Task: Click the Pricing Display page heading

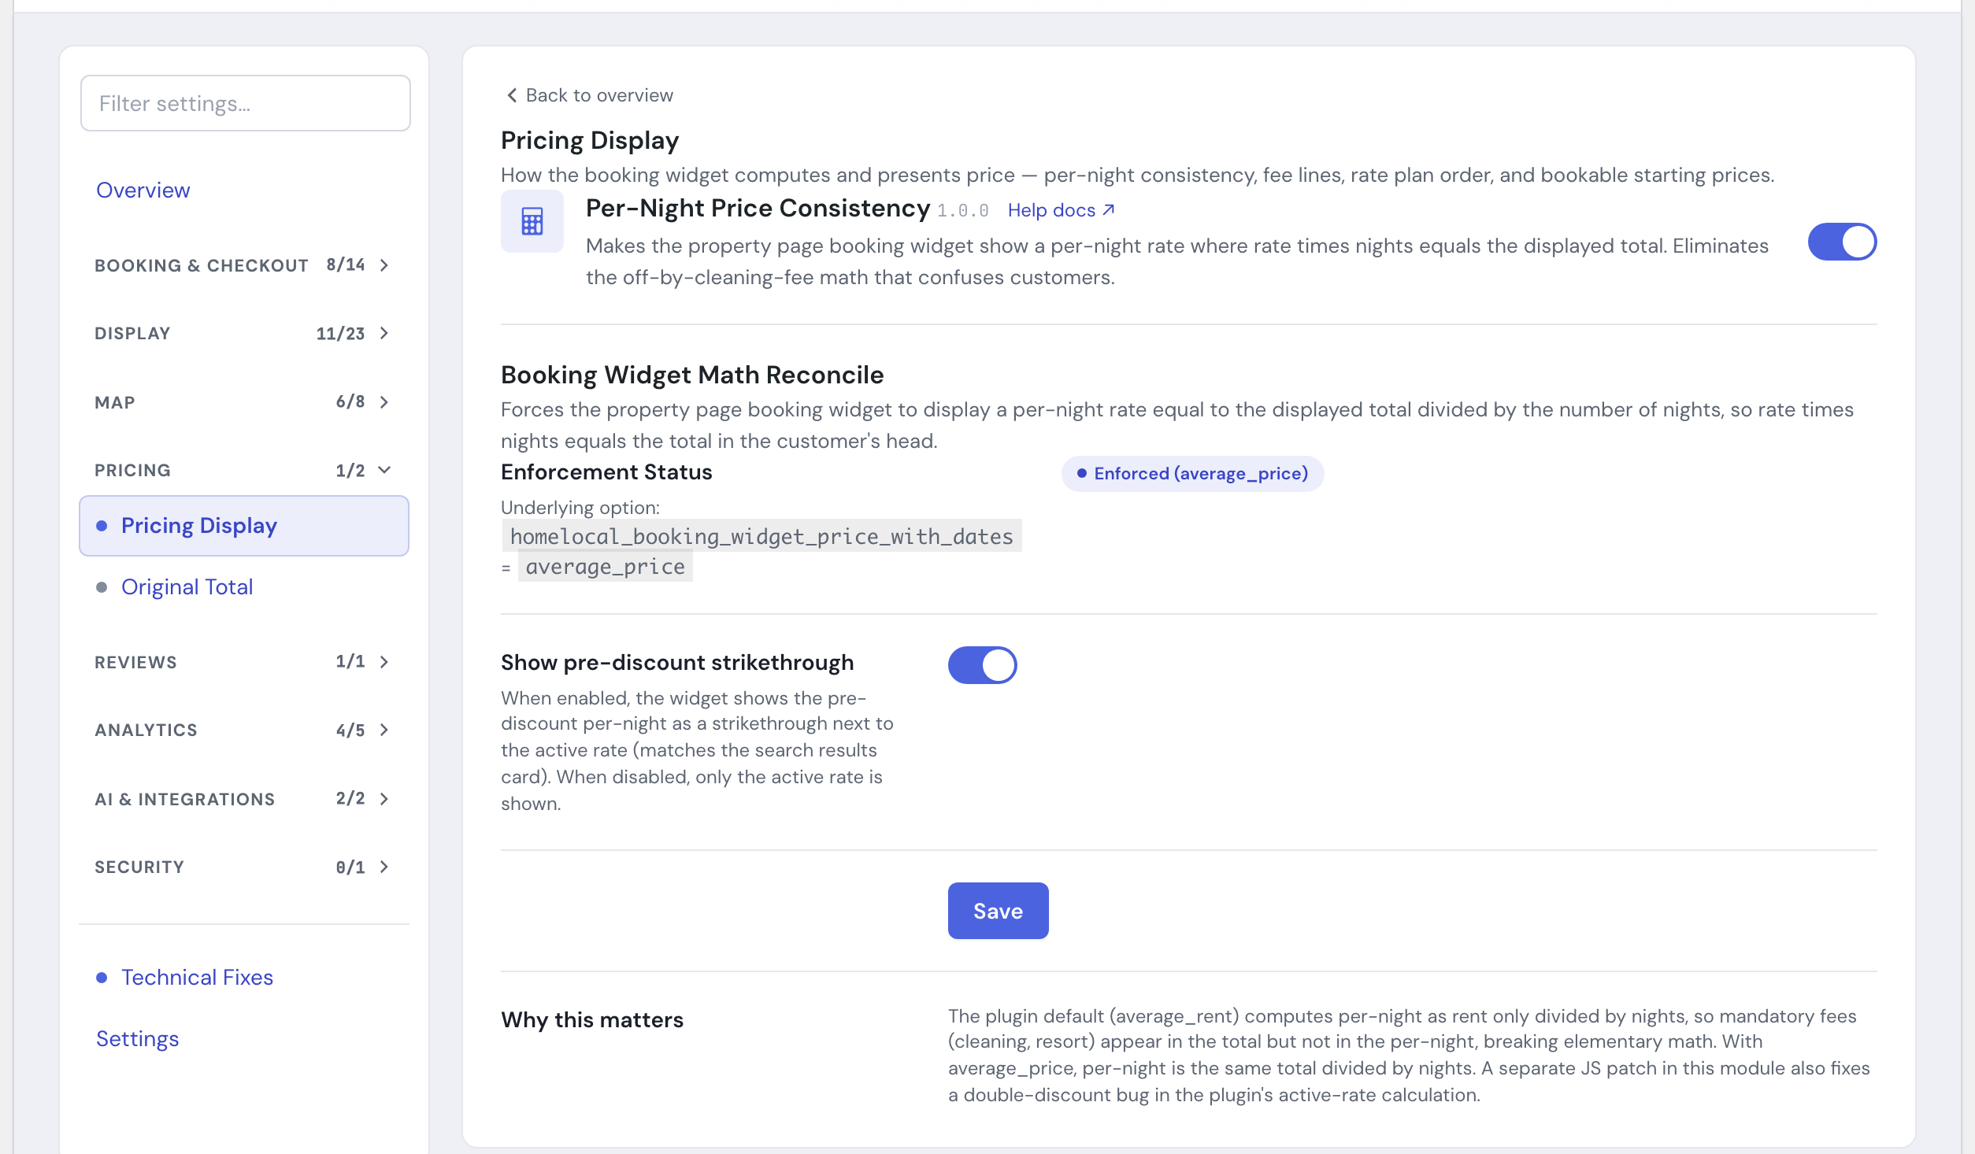Action: coord(590,140)
